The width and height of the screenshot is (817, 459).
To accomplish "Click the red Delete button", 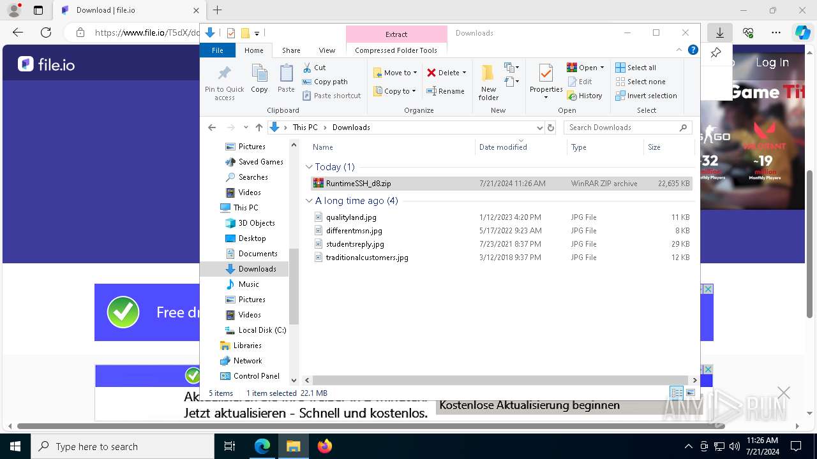I will click(443, 73).
